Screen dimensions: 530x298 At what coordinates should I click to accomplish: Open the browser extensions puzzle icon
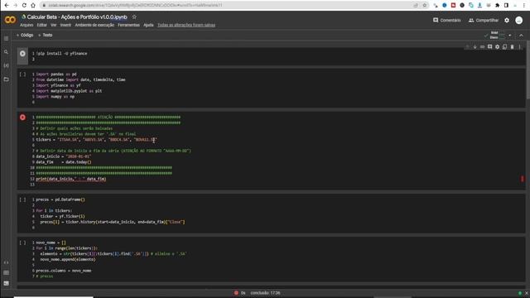point(497,6)
